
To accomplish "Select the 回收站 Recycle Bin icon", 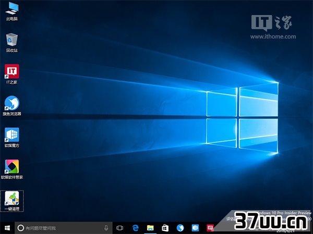I will pos(12,43).
